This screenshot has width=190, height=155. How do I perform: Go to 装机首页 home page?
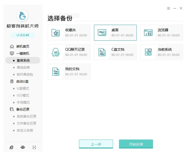click(22, 46)
